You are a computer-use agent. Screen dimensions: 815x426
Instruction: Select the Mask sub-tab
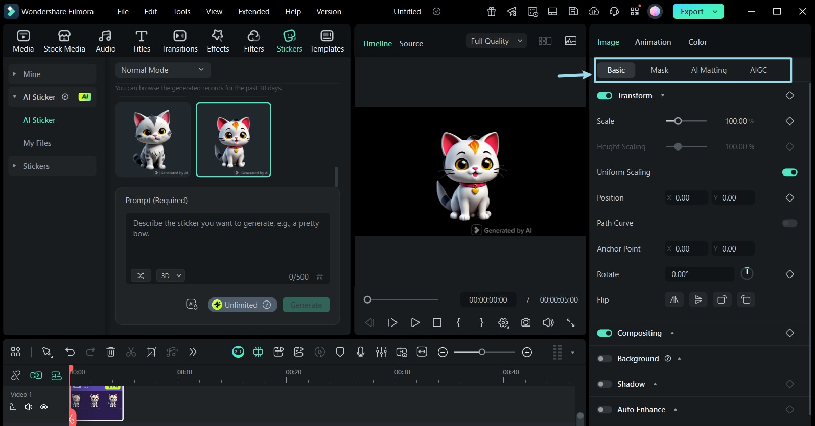click(x=659, y=70)
